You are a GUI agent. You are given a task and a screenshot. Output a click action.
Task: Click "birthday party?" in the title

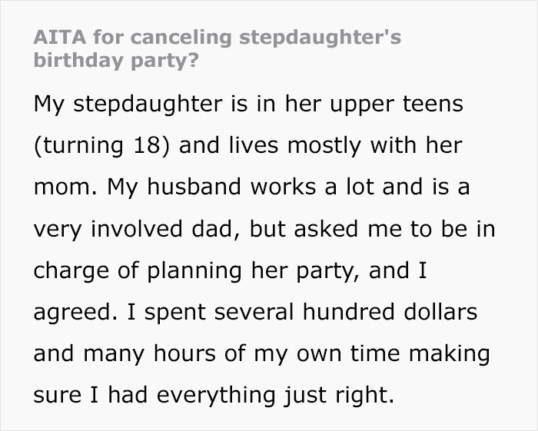[x=114, y=61]
